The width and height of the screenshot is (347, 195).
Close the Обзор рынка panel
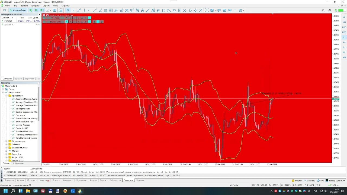point(39,15)
